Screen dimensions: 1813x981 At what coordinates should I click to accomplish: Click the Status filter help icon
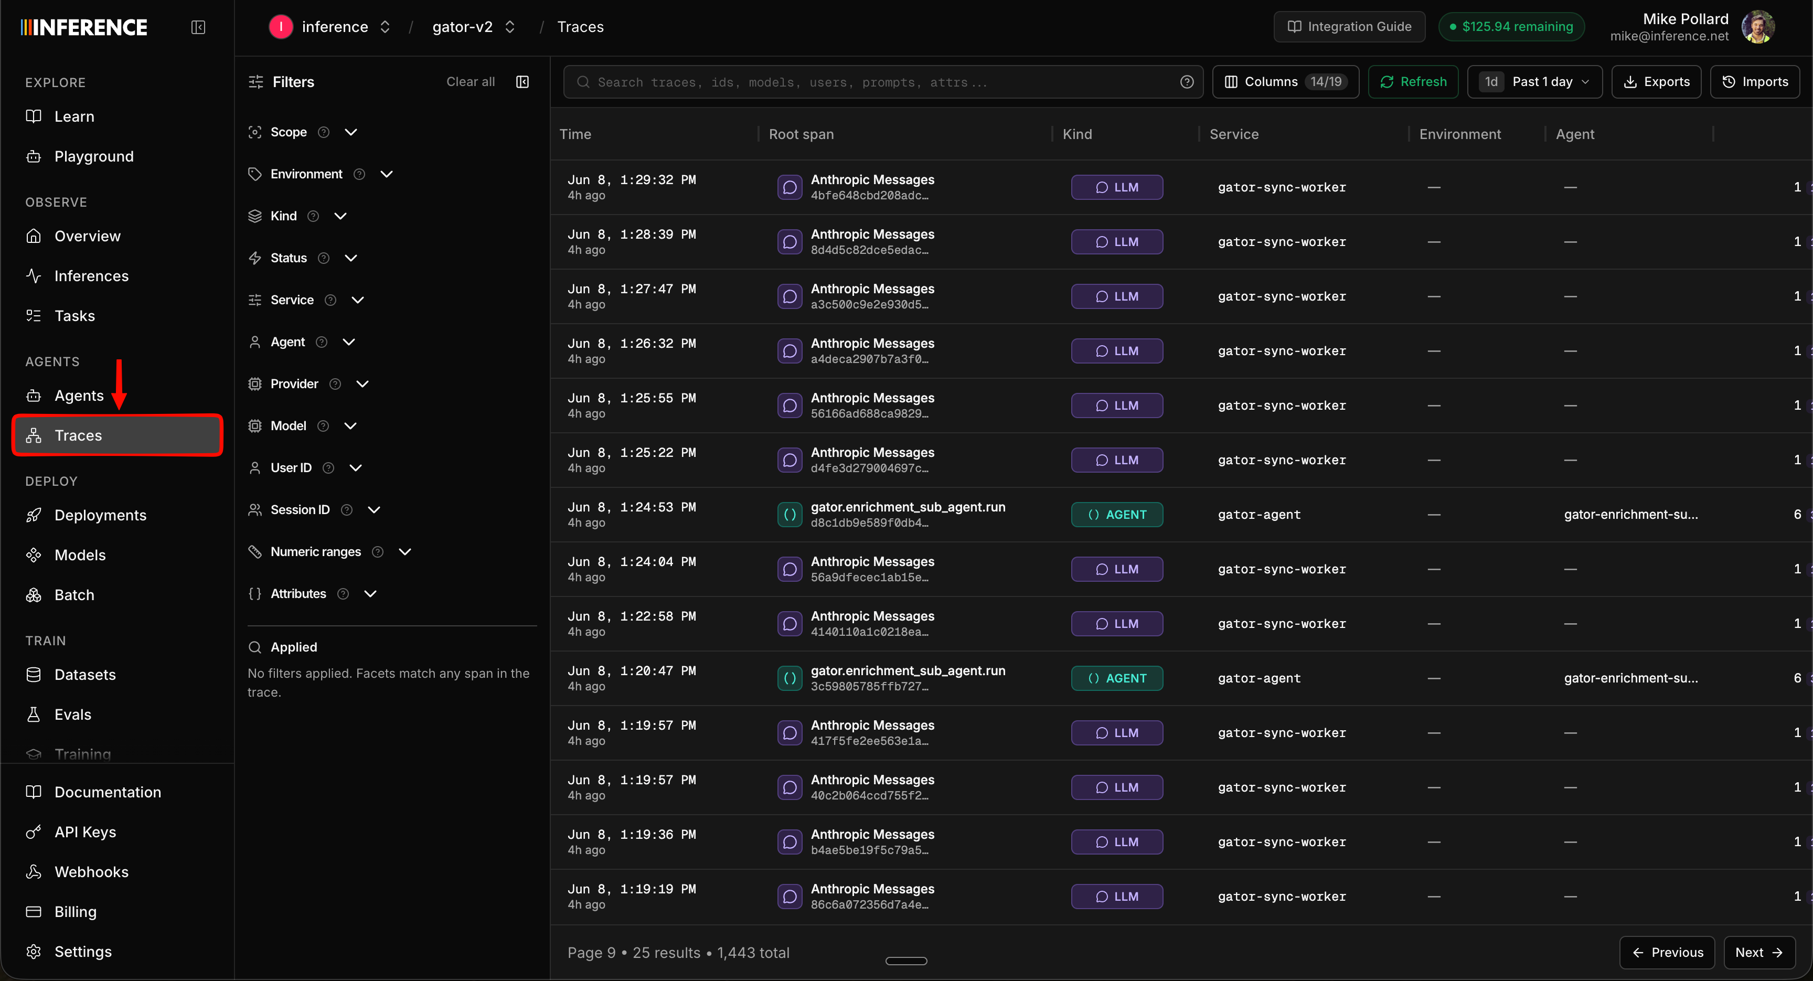click(x=324, y=258)
